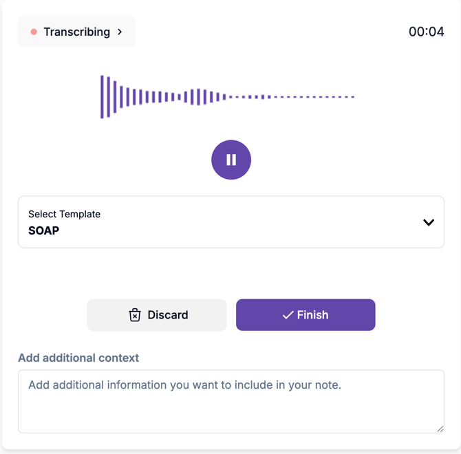The image size is (461, 454).
Task: Open the Select Template dropdown
Action: click(231, 222)
